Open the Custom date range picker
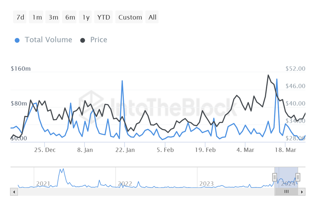316x211 pixels. [129, 17]
